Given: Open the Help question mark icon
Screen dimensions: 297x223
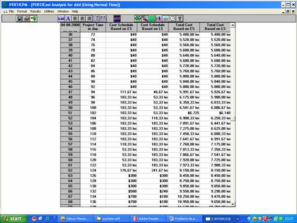Looking at the screenshot, I should point(180,19).
